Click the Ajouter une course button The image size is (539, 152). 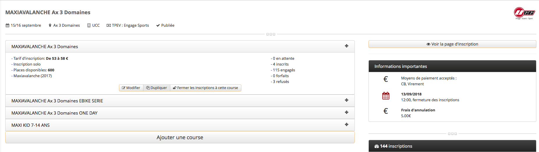(x=180, y=137)
